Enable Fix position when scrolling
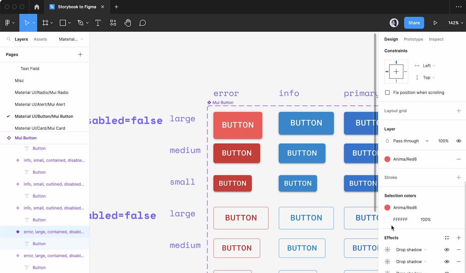466x273 pixels. coord(387,92)
